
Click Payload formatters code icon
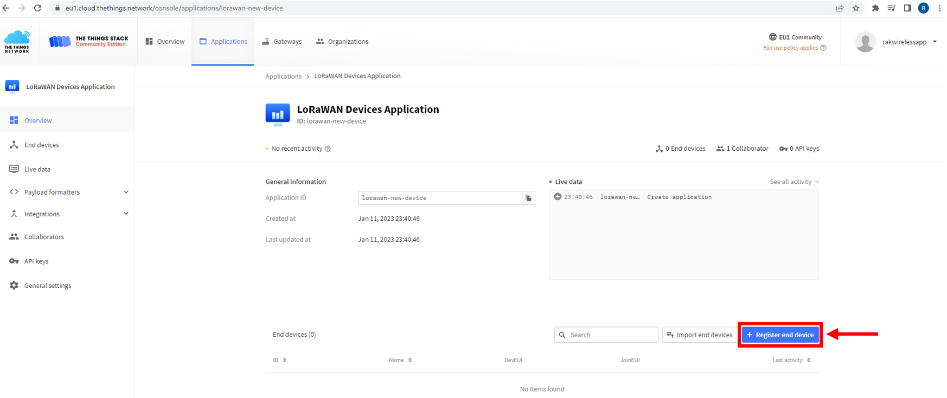tap(14, 192)
